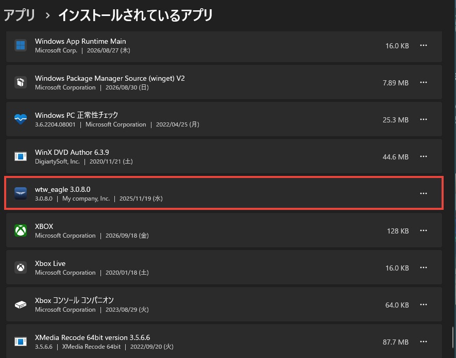Select the Windows Package Manager Source row title
Screen dimensions: 456x358
click(x=110, y=78)
